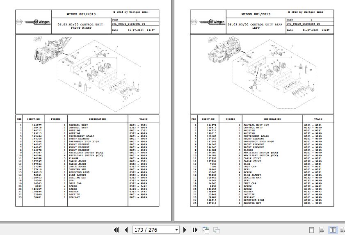Open the page number dropdown arrow

176,230
